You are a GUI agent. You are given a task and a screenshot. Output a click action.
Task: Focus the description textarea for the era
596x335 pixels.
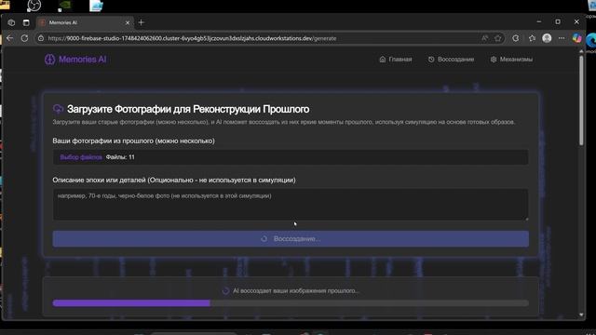pyautogui.click(x=291, y=205)
